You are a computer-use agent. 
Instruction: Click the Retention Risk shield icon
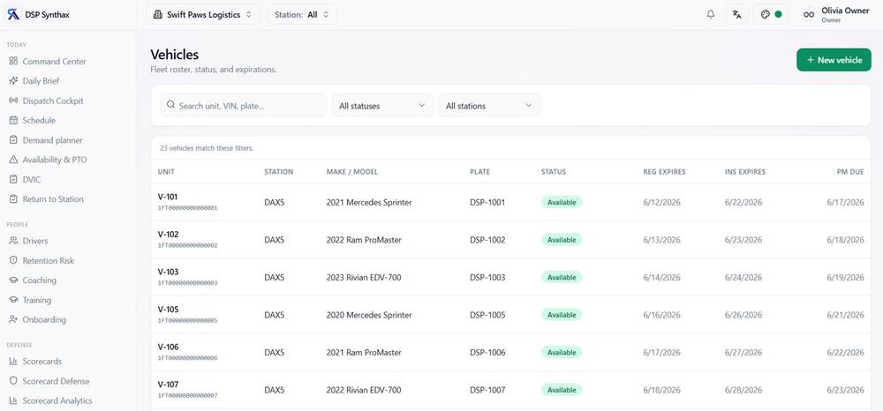pos(13,260)
